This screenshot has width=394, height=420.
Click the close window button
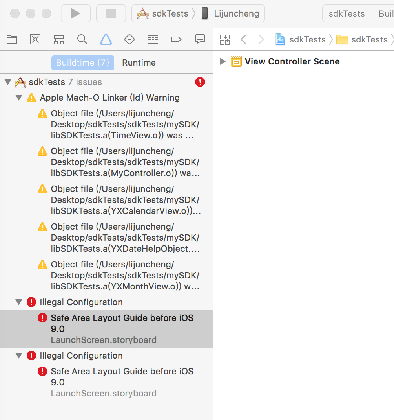click(15, 13)
